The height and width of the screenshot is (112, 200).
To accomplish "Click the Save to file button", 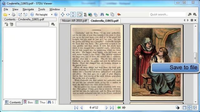I will coord(175,68).
